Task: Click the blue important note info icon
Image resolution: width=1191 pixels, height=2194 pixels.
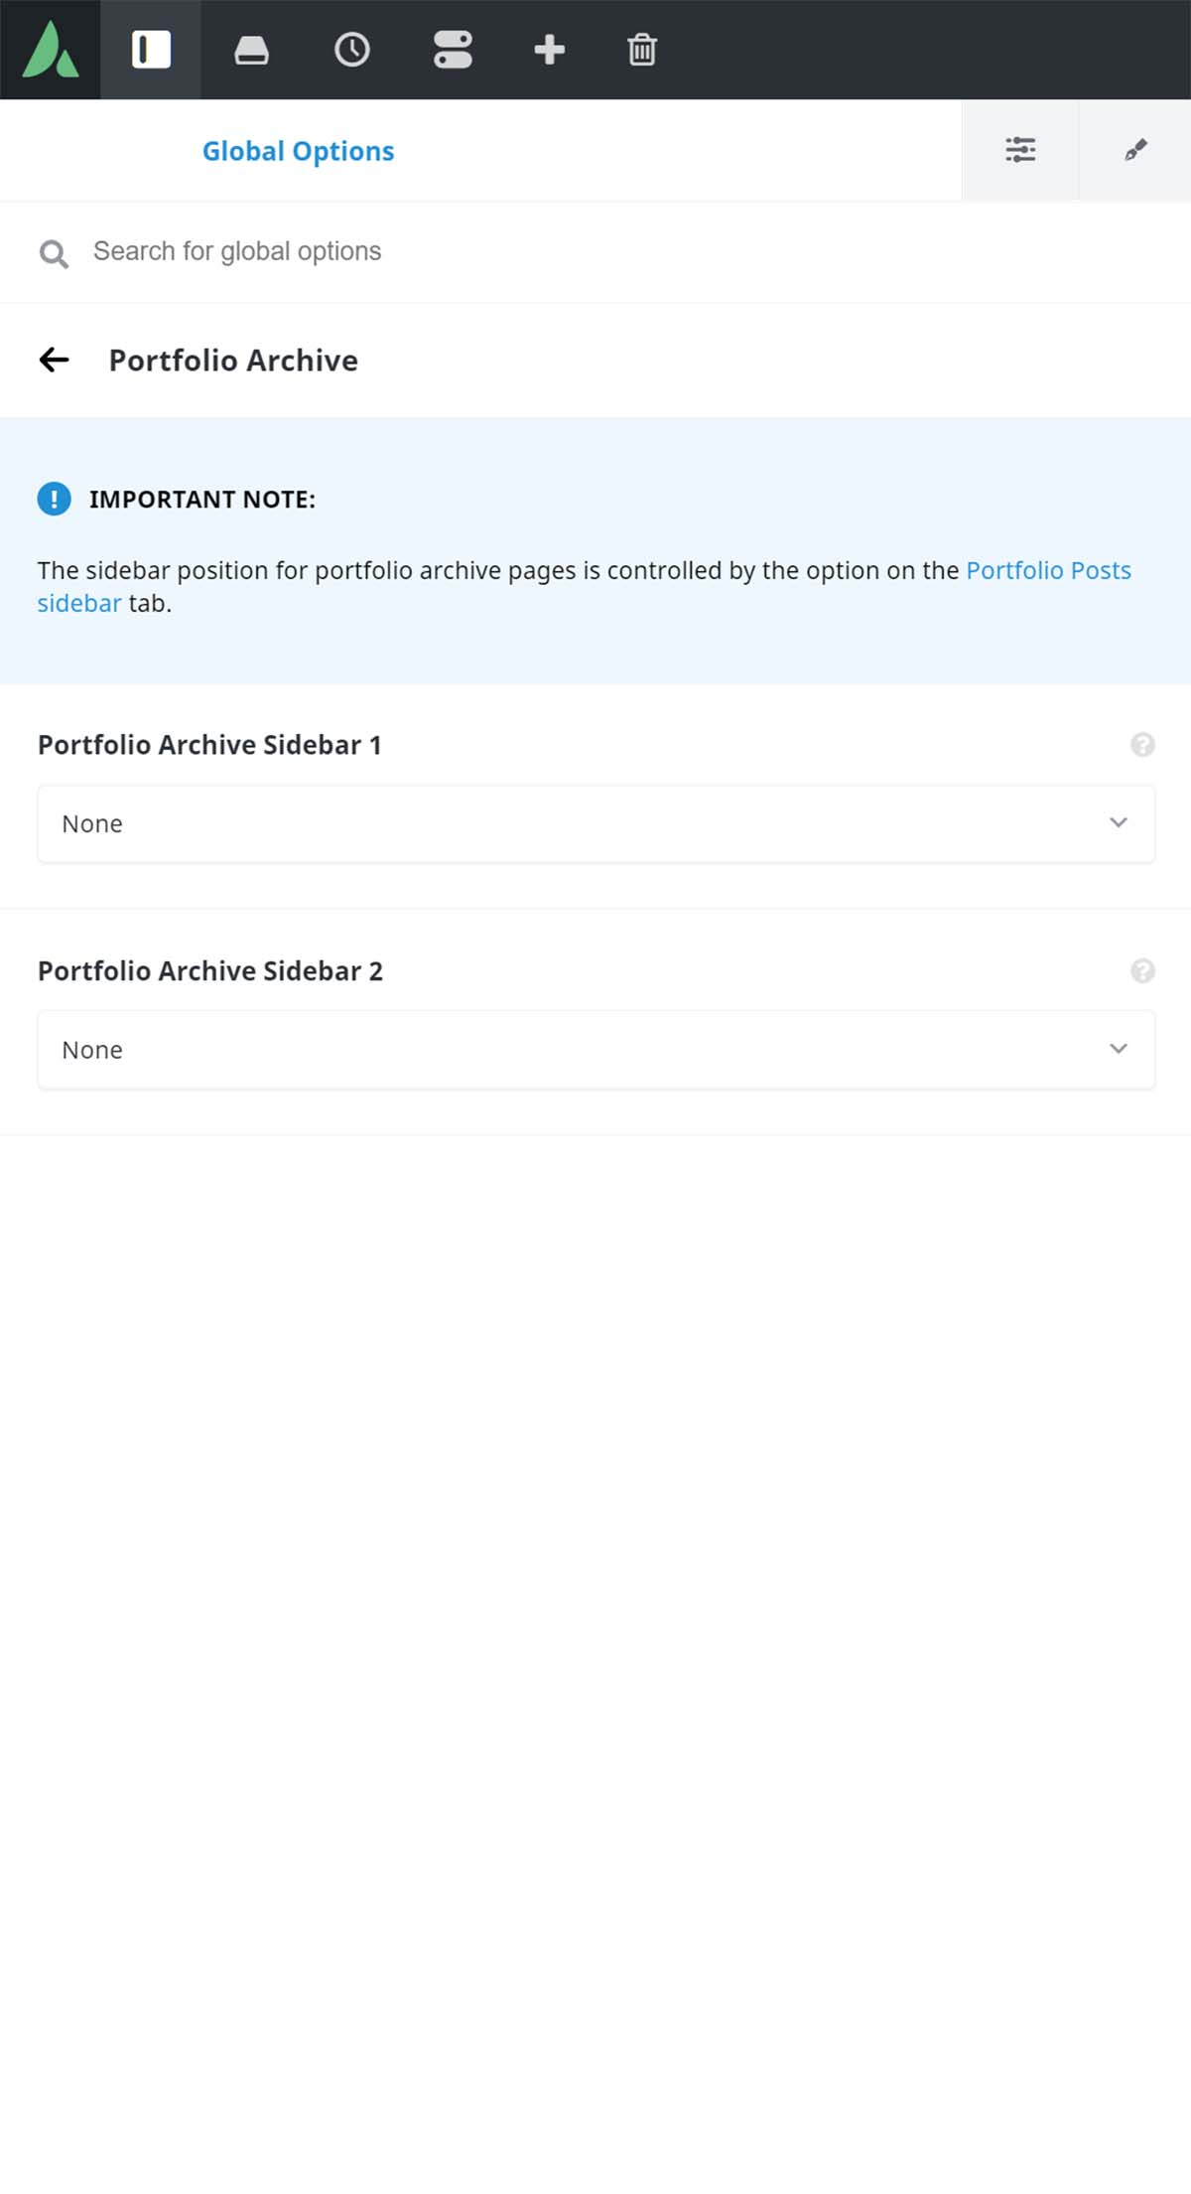Action: 54,499
